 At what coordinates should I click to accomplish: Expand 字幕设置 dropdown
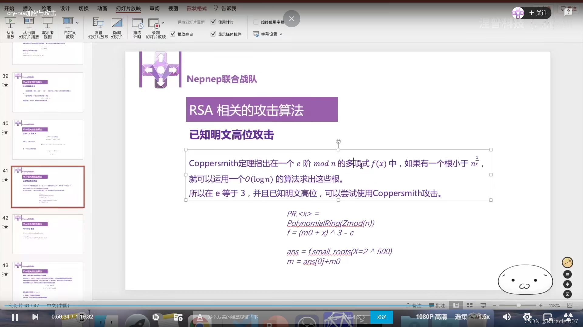pos(281,34)
